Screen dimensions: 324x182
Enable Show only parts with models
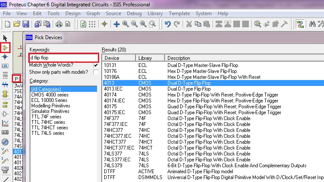(x=96, y=72)
